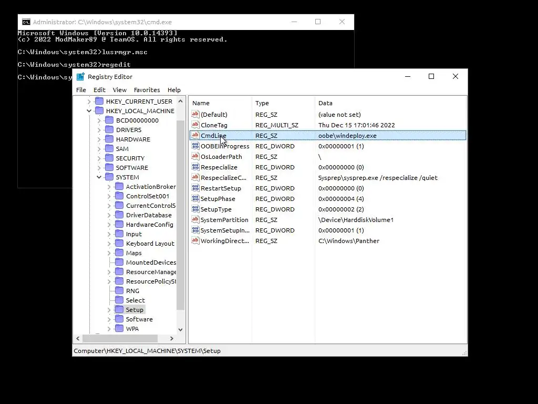Open the View menu
Screen dimensions: 538x404
pyautogui.click(x=119, y=90)
